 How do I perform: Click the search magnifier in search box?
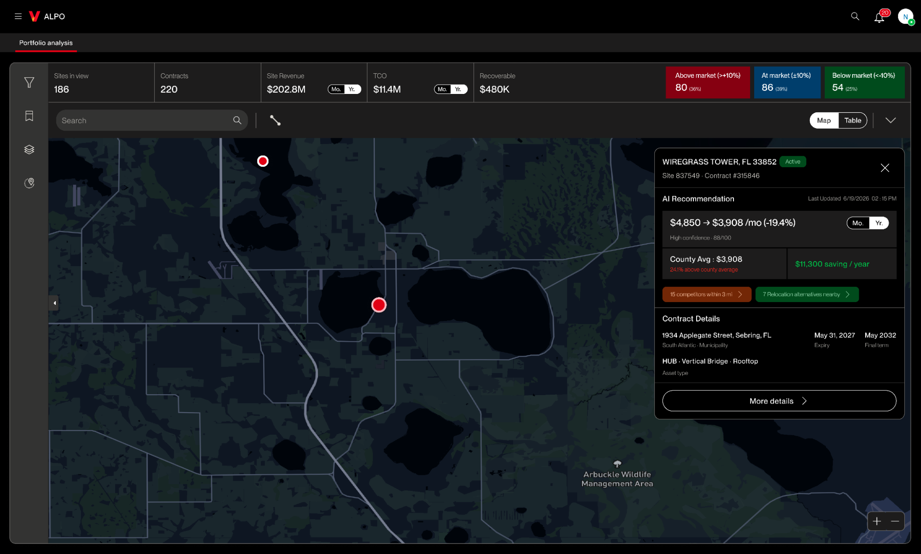click(x=237, y=120)
